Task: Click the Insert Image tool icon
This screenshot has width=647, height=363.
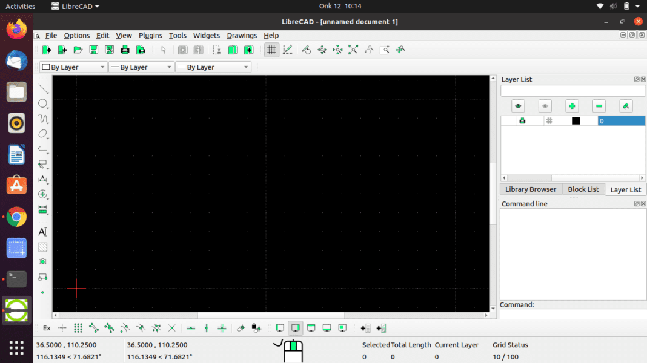Action: point(43,261)
